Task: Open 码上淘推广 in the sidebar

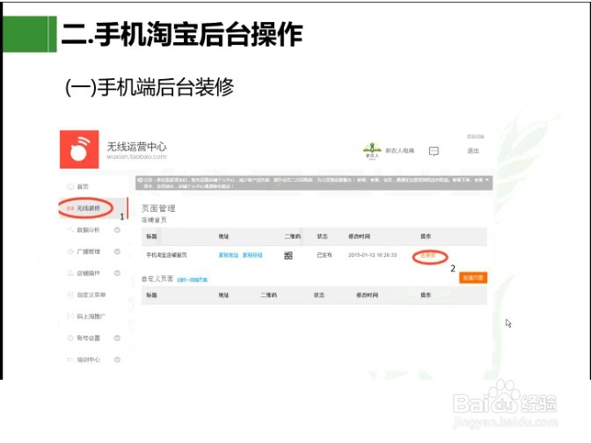Action: click(x=91, y=316)
